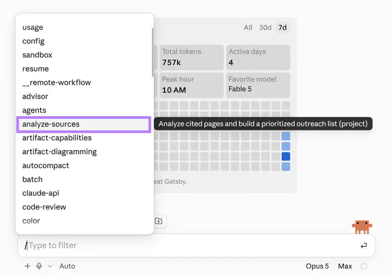Select the code-review command
Image resolution: width=391 pixels, height=277 pixels.
[83, 207]
